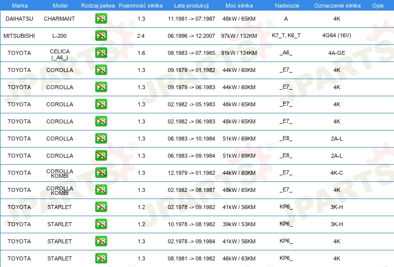394x267 pixels.
Task: Click the Rodzaj paliwa column header
Action: 98,6
